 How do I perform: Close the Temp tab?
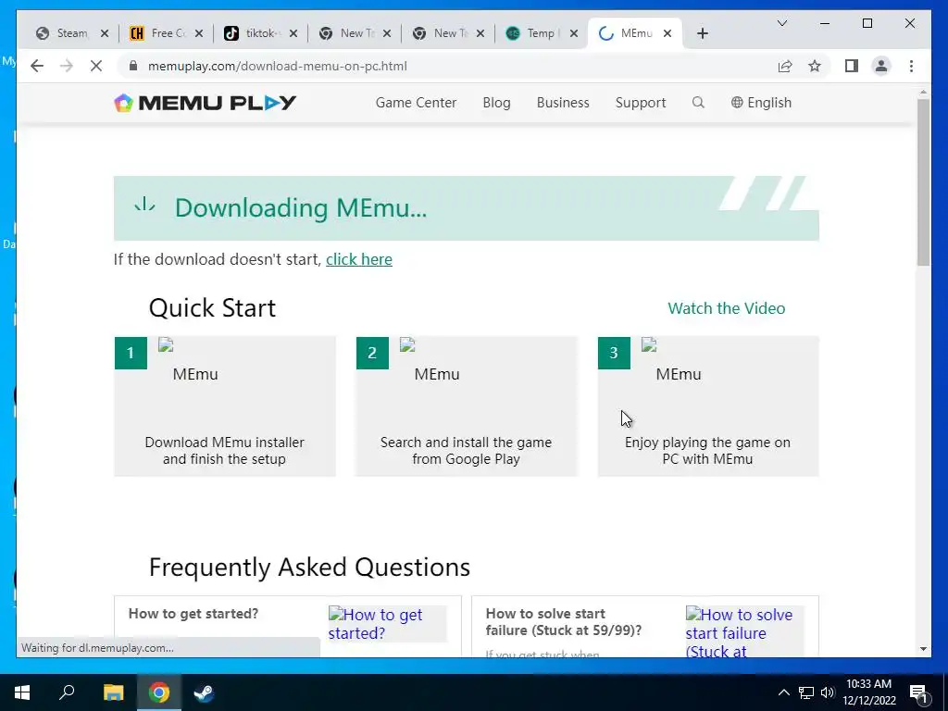pyautogui.click(x=574, y=33)
